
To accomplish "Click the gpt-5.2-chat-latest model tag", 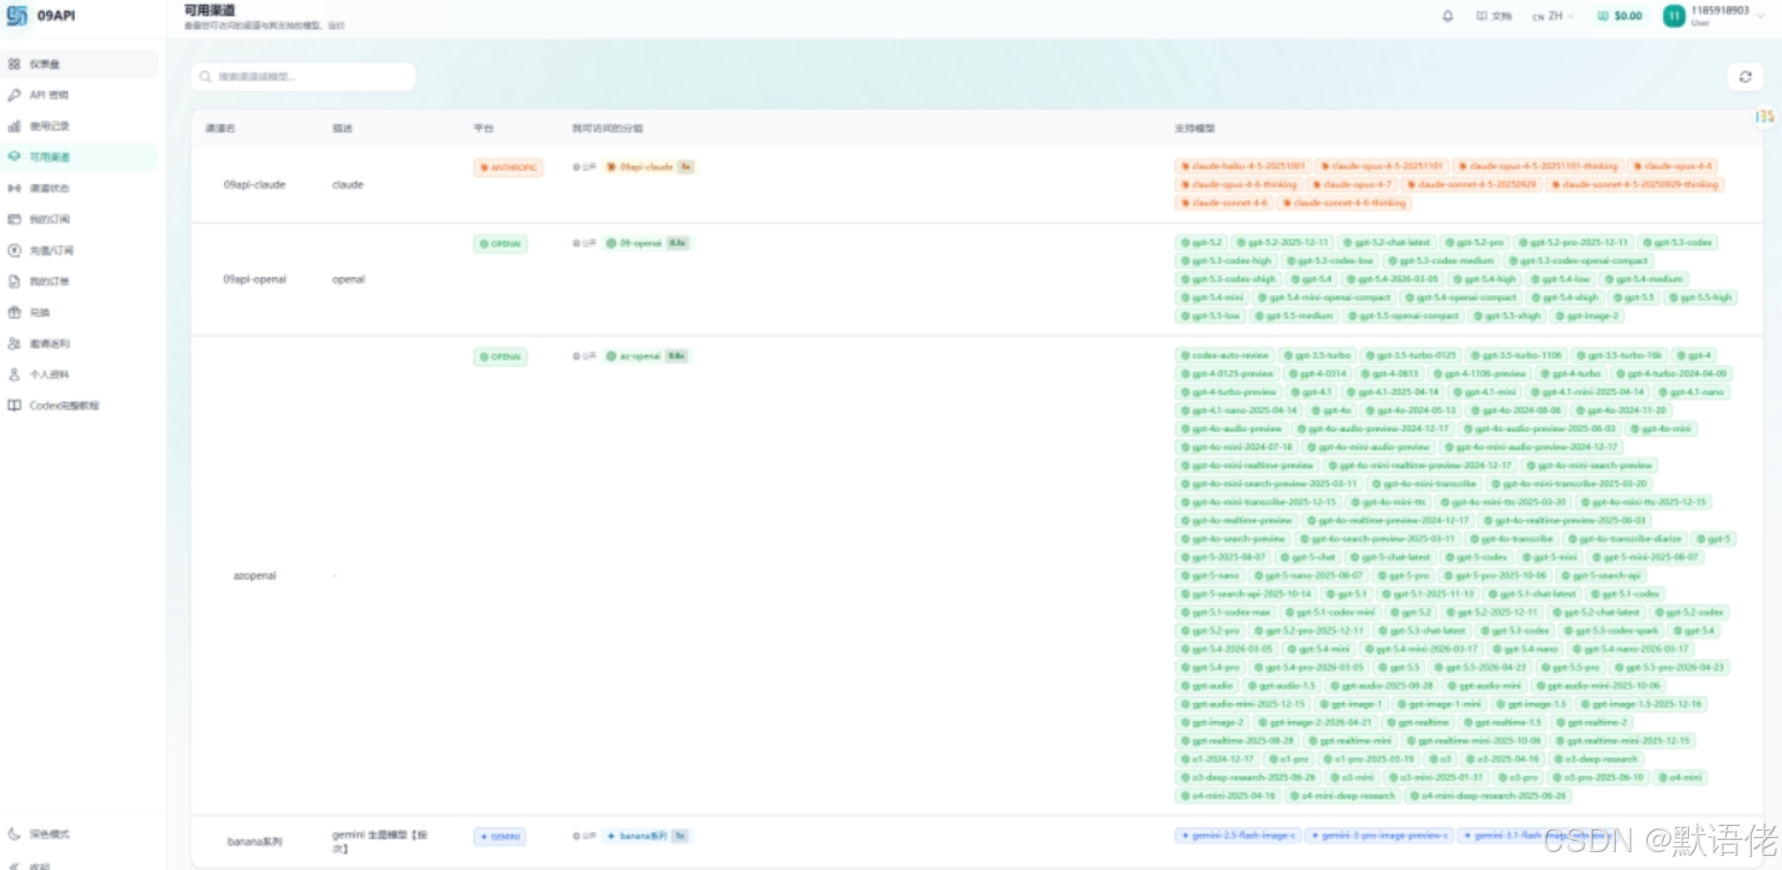I will 1387,242.
